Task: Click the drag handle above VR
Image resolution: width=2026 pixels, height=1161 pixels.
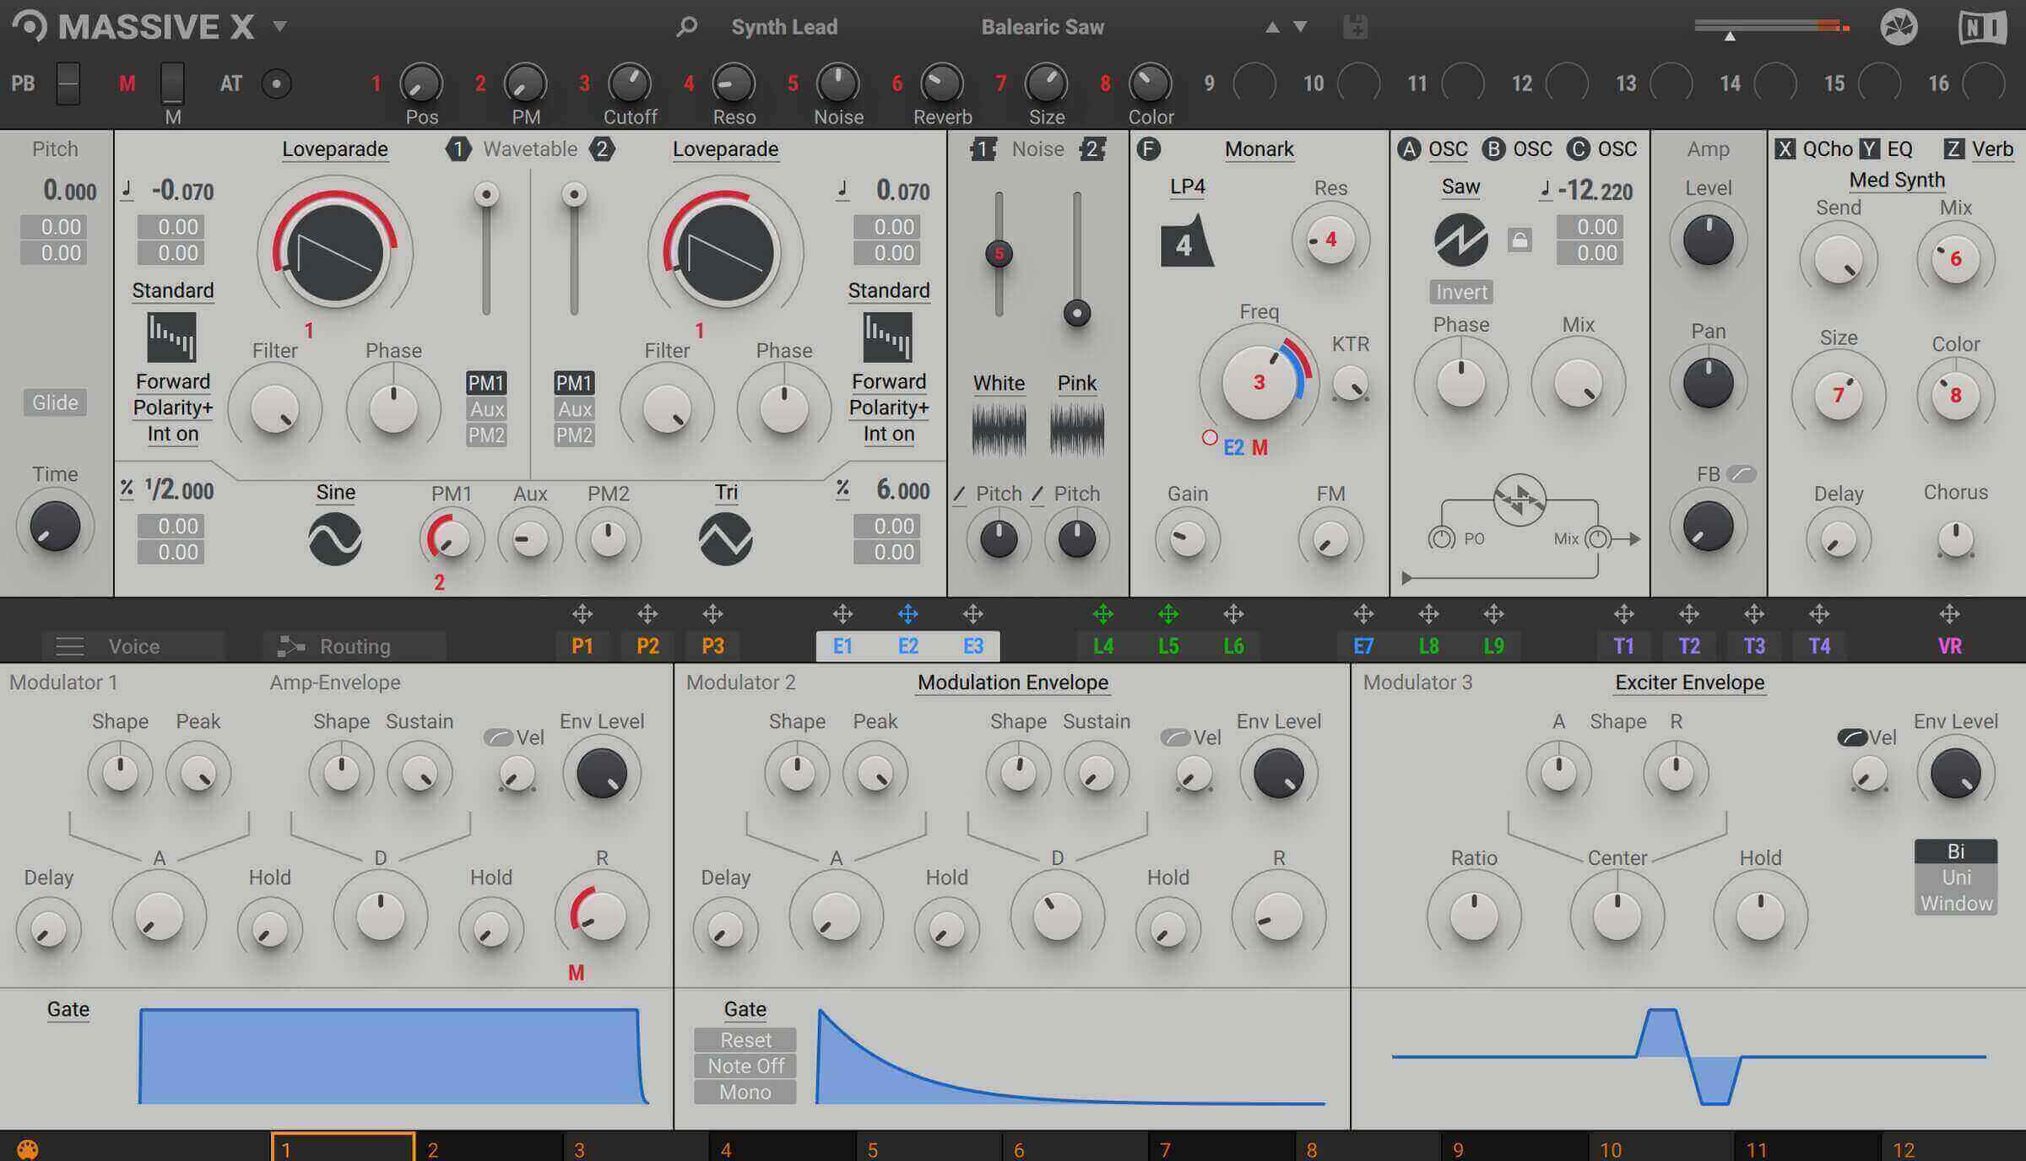Action: tap(1949, 613)
